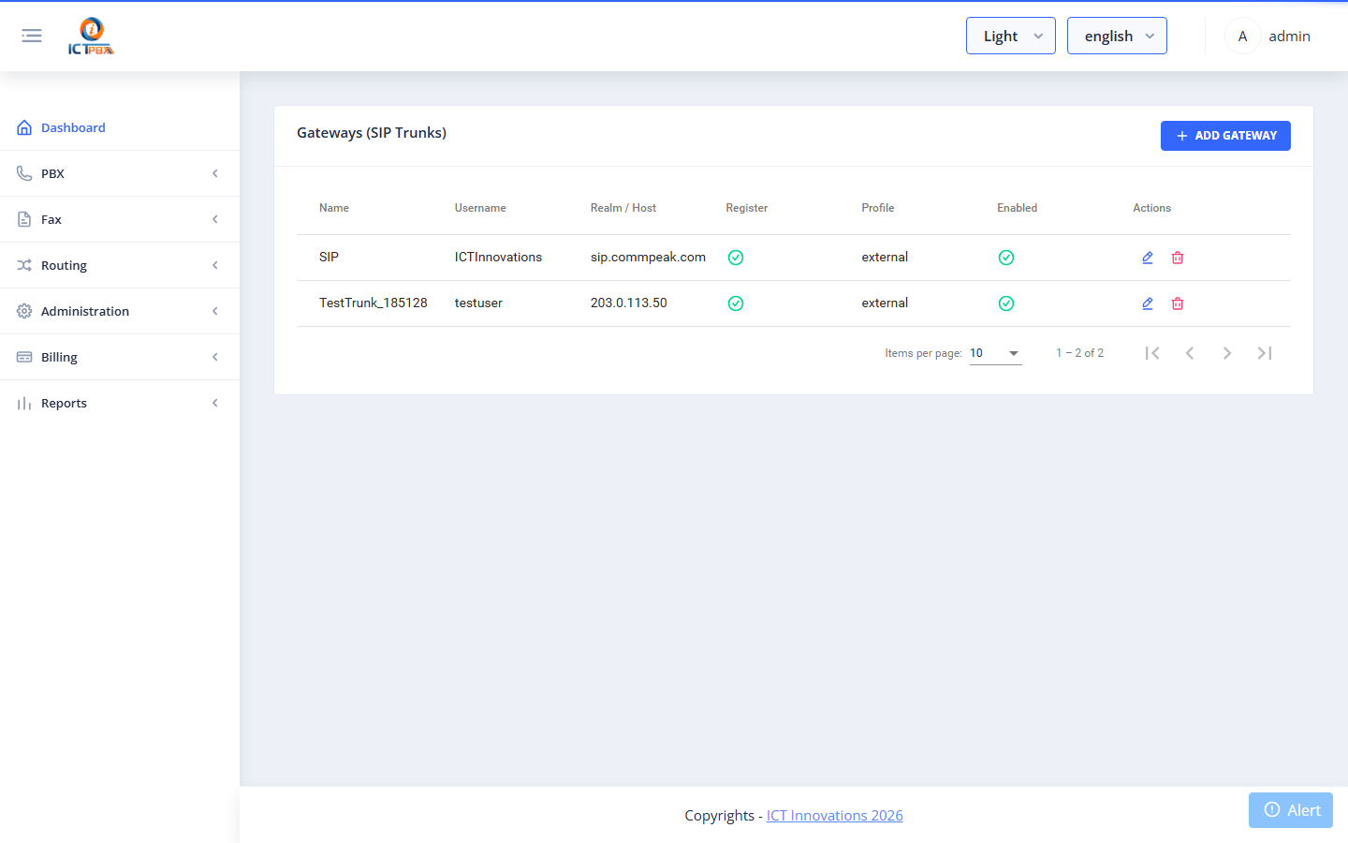The image size is (1348, 843).
Task: Click the Billing card icon
Action: [x=24, y=357]
